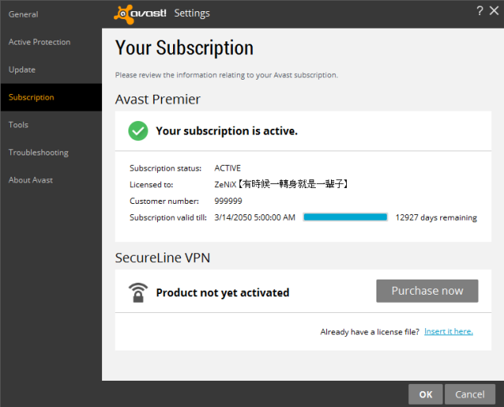Confirm settings with the OK button
Image resolution: width=504 pixels, height=407 pixels.
(x=426, y=394)
